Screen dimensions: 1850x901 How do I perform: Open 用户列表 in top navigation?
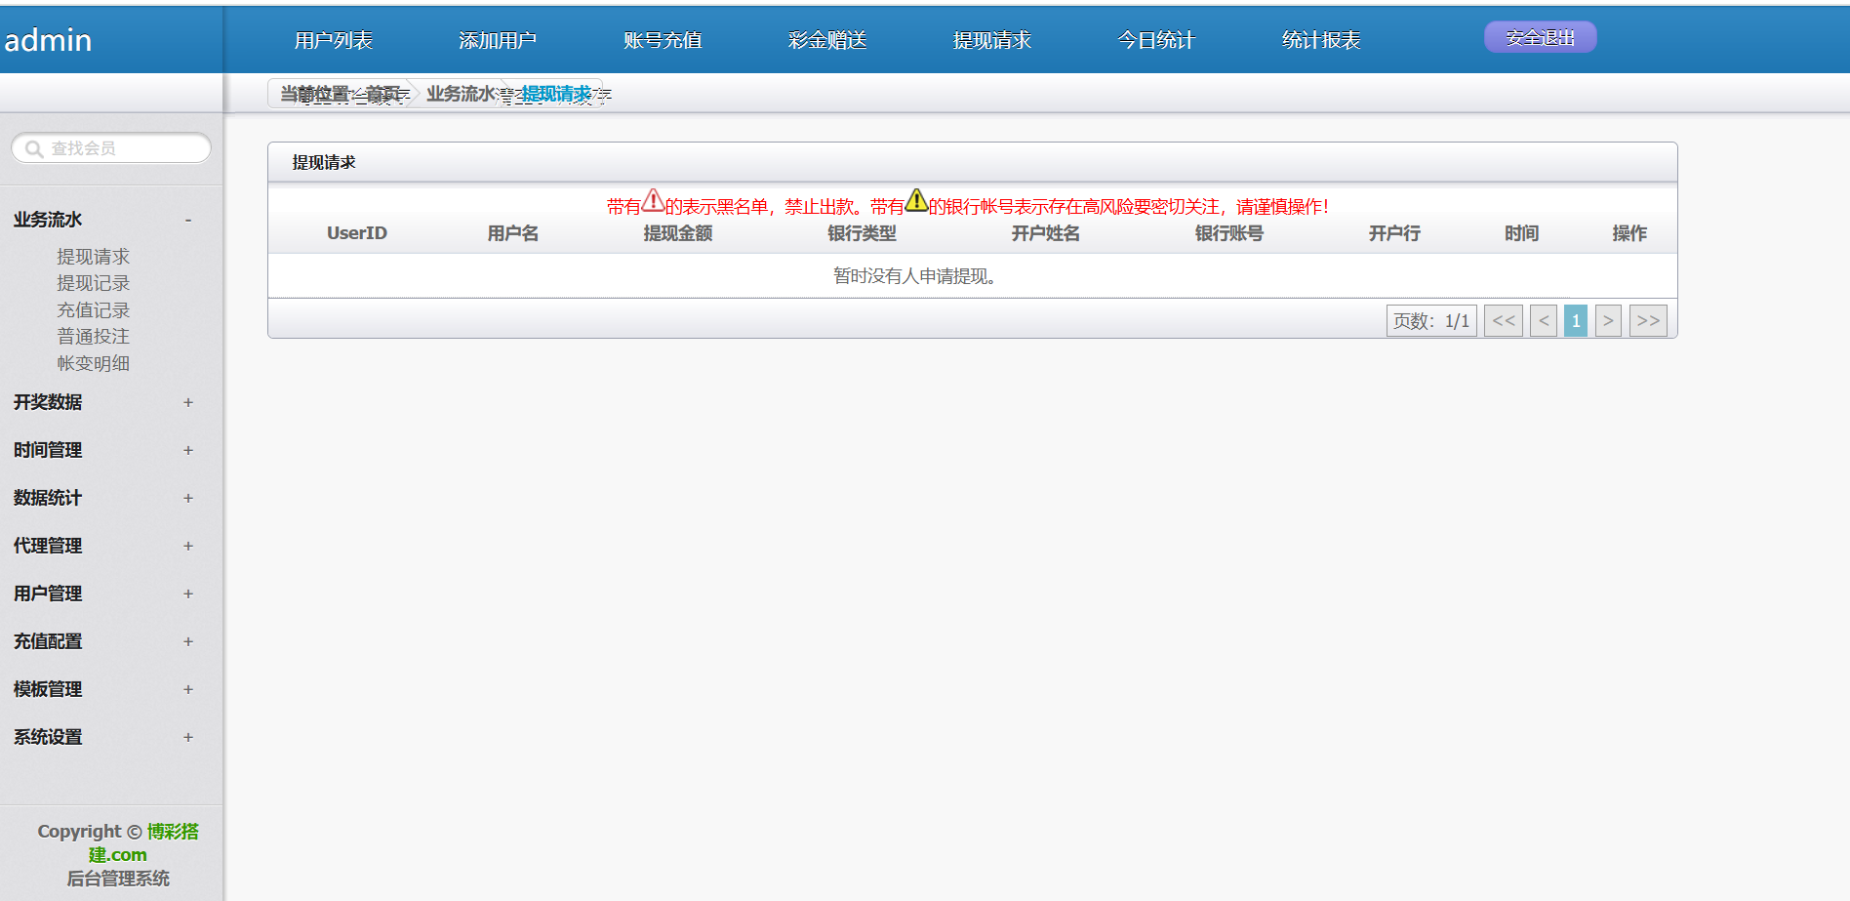(x=334, y=40)
